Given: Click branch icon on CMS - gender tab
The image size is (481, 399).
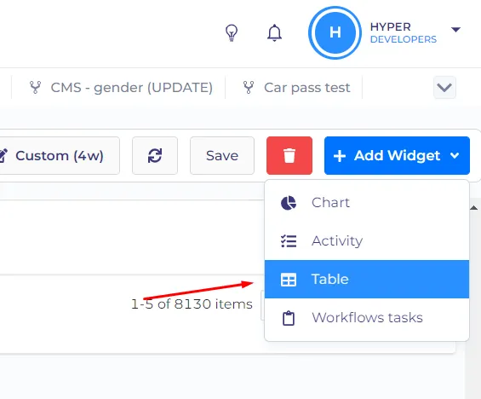Looking at the screenshot, I should (35, 88).
